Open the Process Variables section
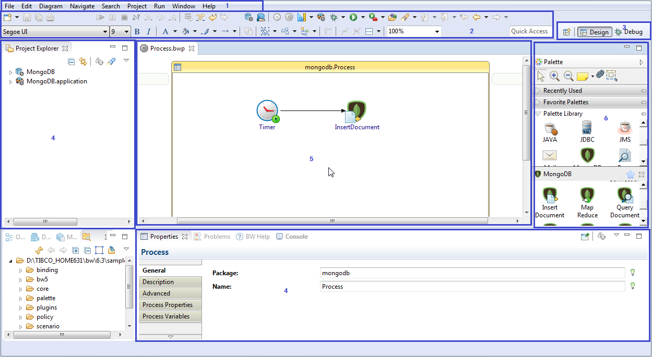Screen dimensions: 652x357 [x=166, y=316]
